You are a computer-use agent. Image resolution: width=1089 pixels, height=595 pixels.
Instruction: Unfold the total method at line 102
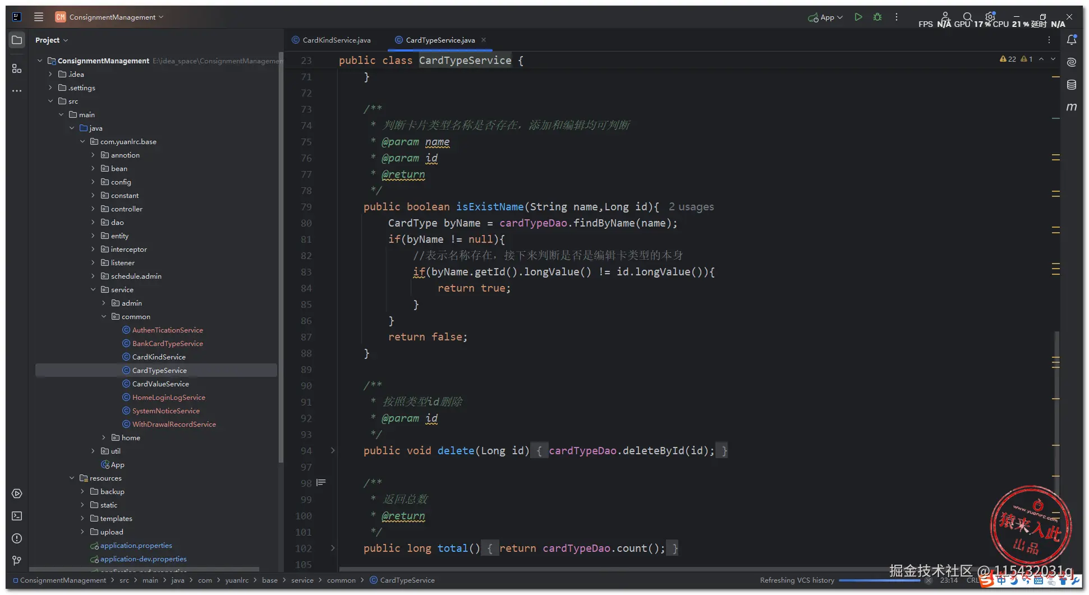pyautogui.click(x=333, y=548)
